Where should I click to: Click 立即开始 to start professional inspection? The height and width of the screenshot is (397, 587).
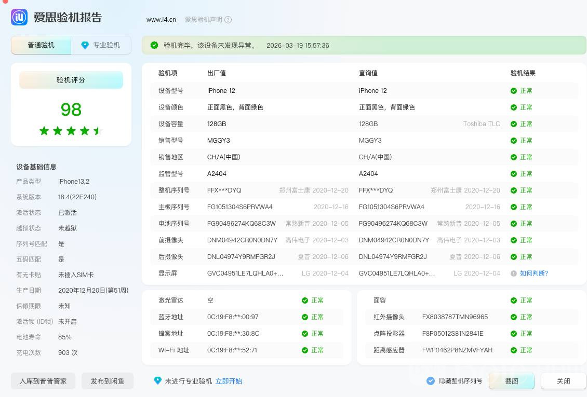(229, 381)
